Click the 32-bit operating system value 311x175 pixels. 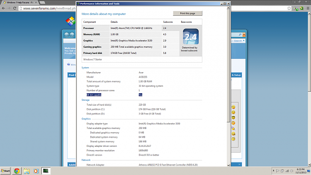click(151, 86)
